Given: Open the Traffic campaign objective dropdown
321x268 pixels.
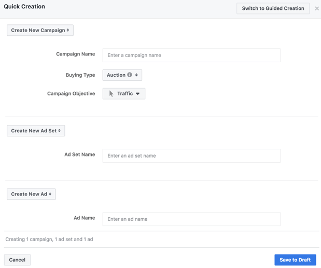Looking at the screenshot, I should [x=124, y=94].
